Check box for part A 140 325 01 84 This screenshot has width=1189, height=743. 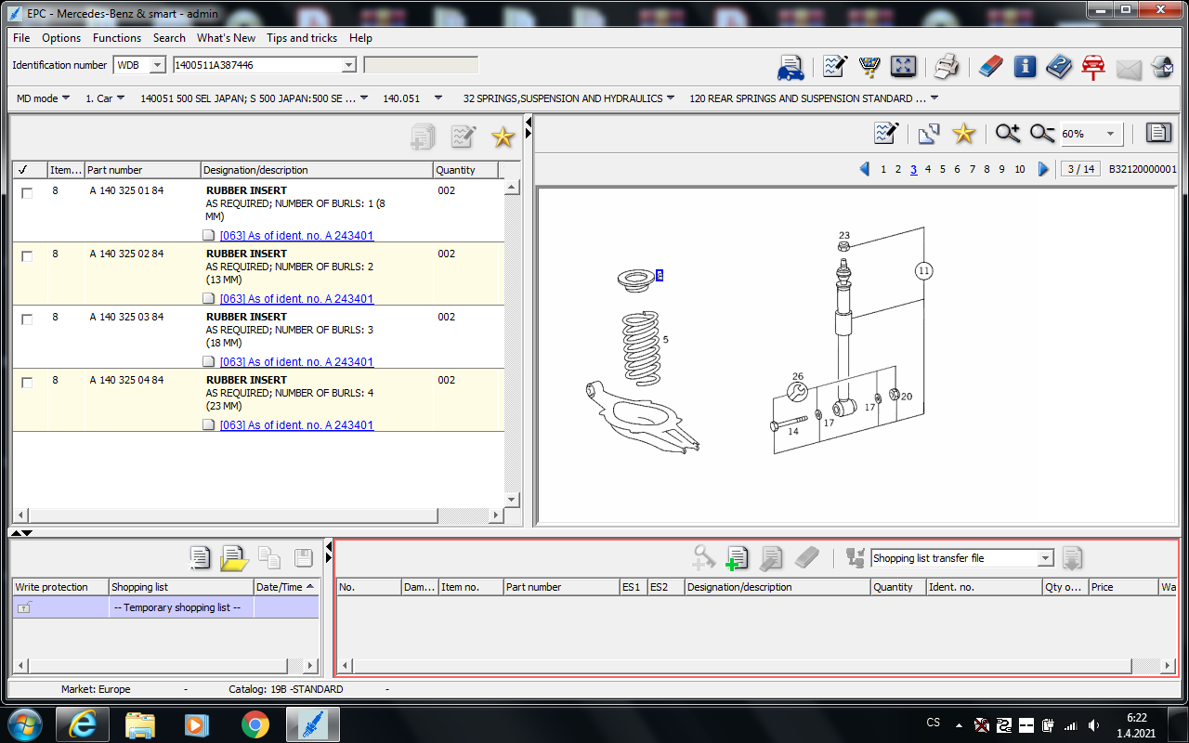(x=27, y=193)
